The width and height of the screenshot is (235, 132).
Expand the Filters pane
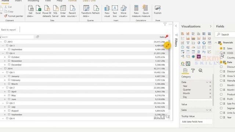tap(176, 26)
